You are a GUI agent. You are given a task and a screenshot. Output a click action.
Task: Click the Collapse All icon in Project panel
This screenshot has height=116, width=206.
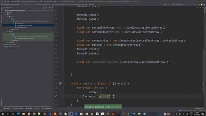pyautogui.click(x=46, y=8)
